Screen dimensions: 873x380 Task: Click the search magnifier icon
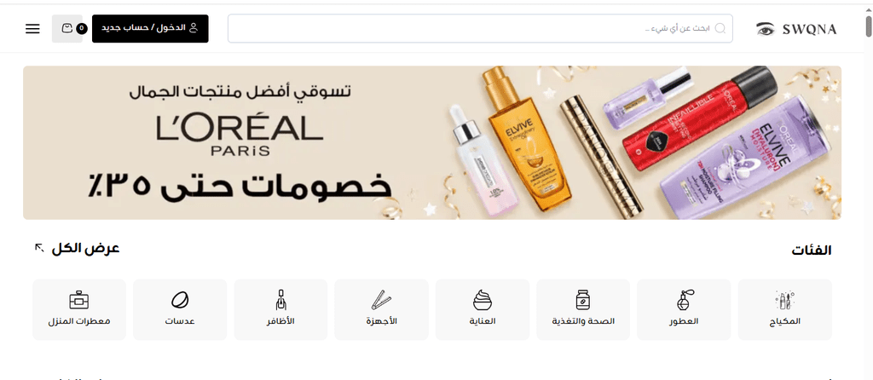point(720,28)
